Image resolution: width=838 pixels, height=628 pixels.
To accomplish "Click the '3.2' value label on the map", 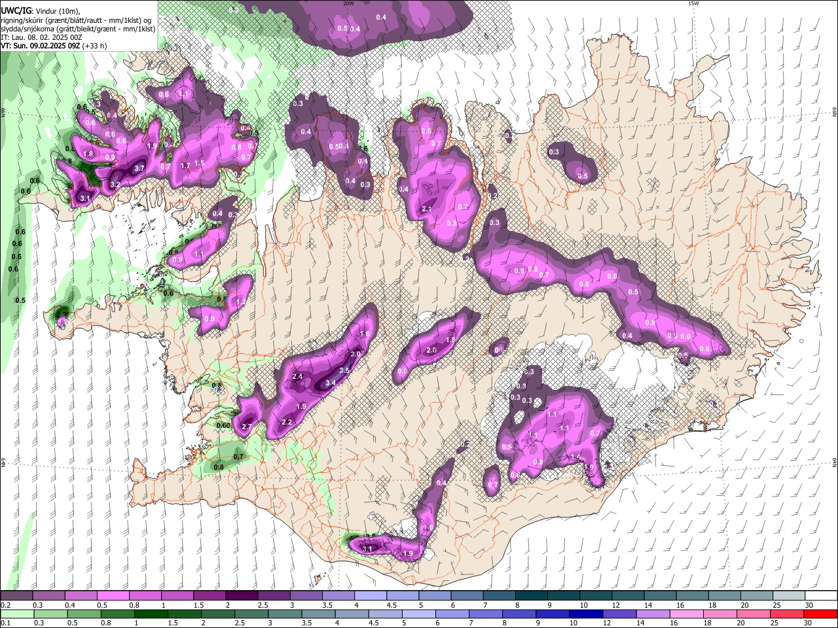I will tap(115, 185).
